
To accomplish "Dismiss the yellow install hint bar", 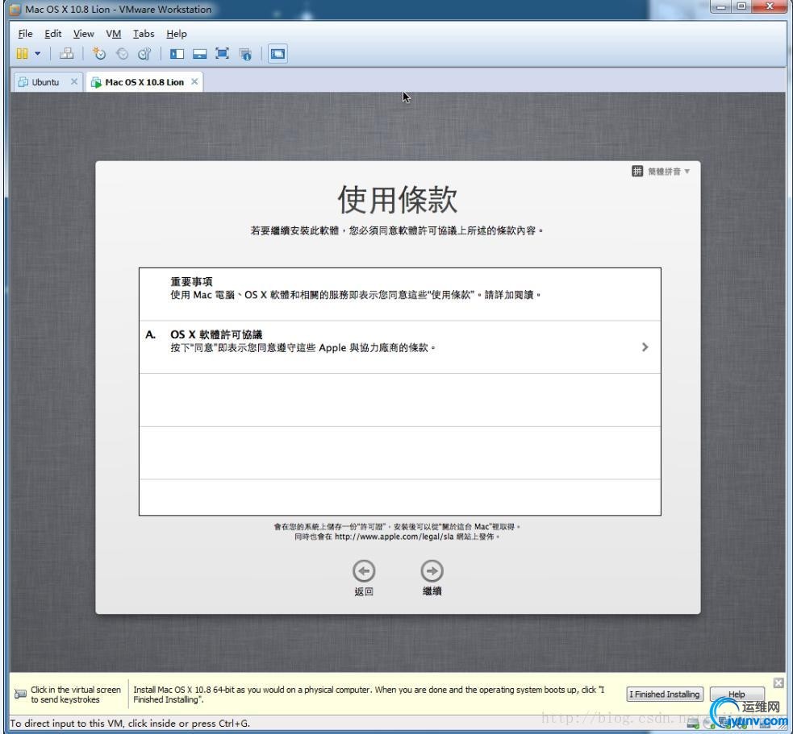I will click(778, 682).
